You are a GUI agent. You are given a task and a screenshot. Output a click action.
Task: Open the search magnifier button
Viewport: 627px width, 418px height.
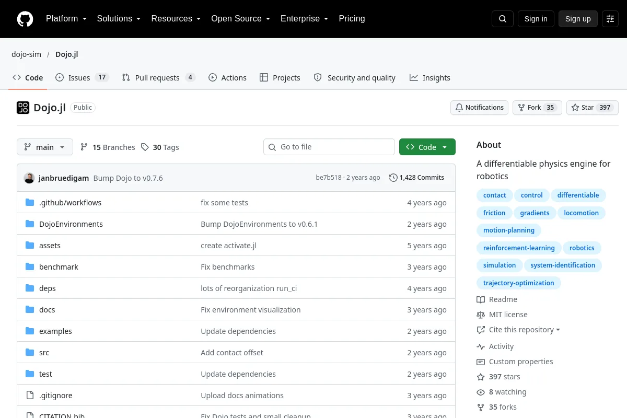point(503,19)
